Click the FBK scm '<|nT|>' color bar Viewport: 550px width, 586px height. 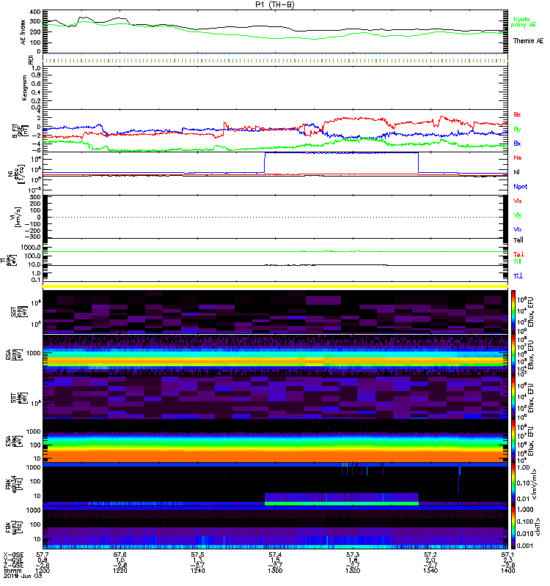click(x=513, y=527)
